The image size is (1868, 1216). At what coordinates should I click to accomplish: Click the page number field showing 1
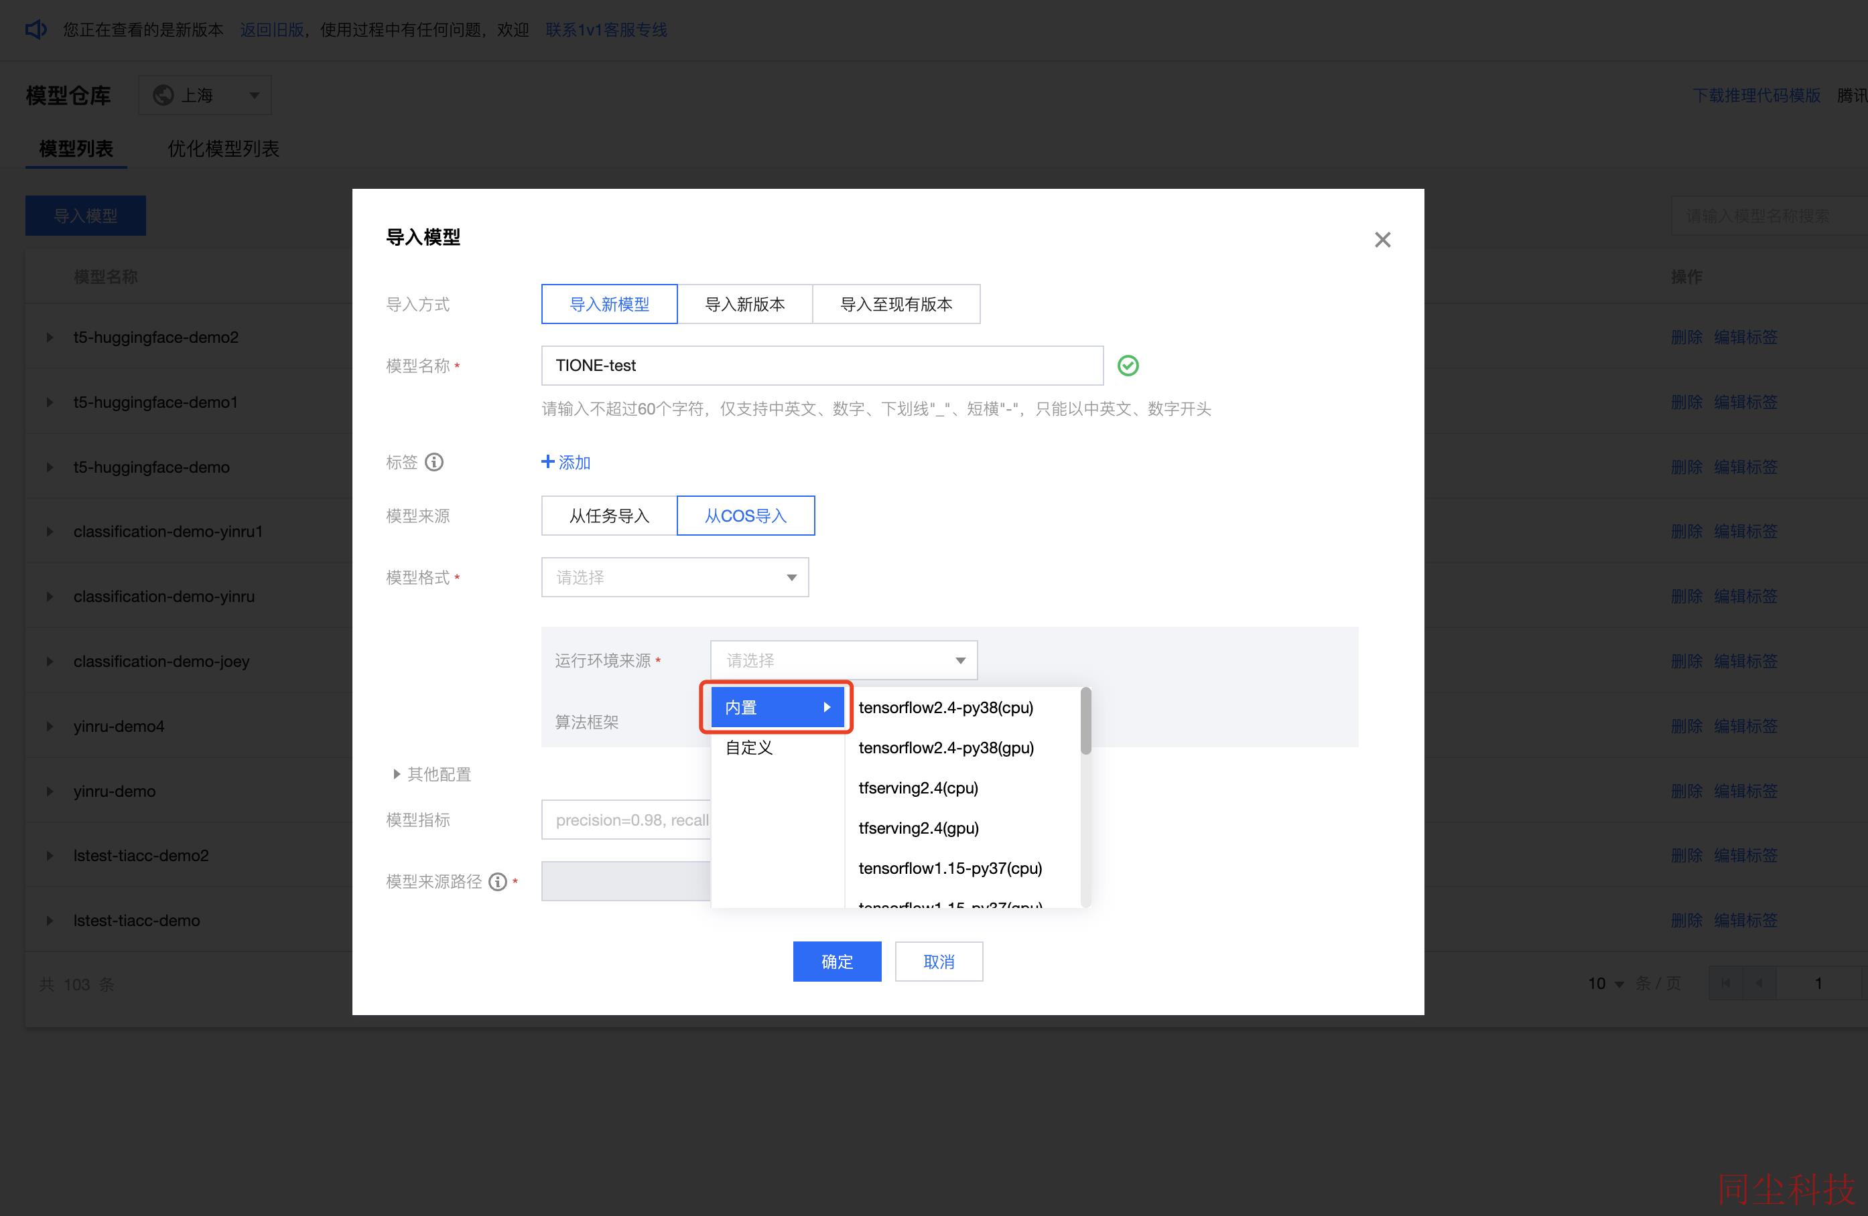[1818, 984]
